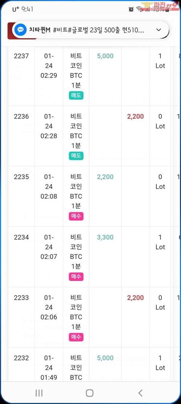
Task: Tap the 매수 badge in row 2235
Action: coord(76,216)
